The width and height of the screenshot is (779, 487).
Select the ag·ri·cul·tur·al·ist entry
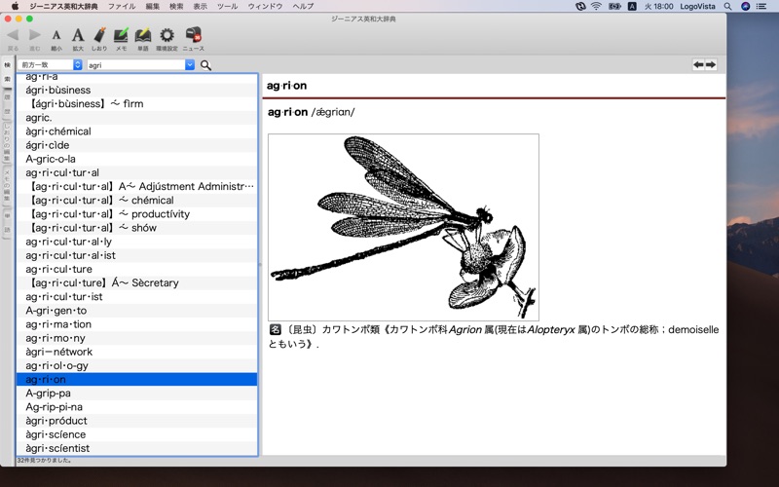coord(136,255)
